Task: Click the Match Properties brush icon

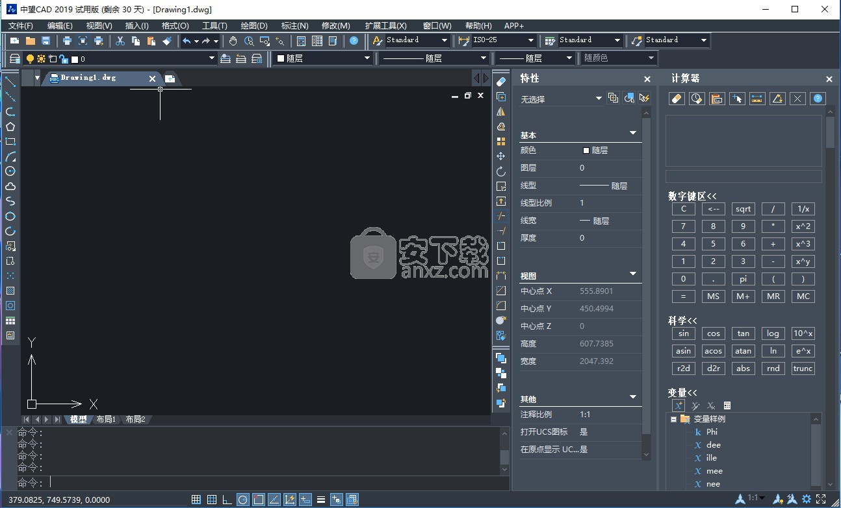Action: click(x=167, y=41)
